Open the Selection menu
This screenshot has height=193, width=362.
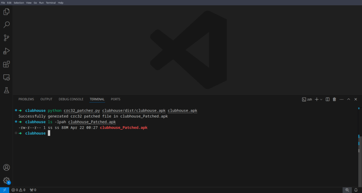pyautogui.click(x=19, y=3)
